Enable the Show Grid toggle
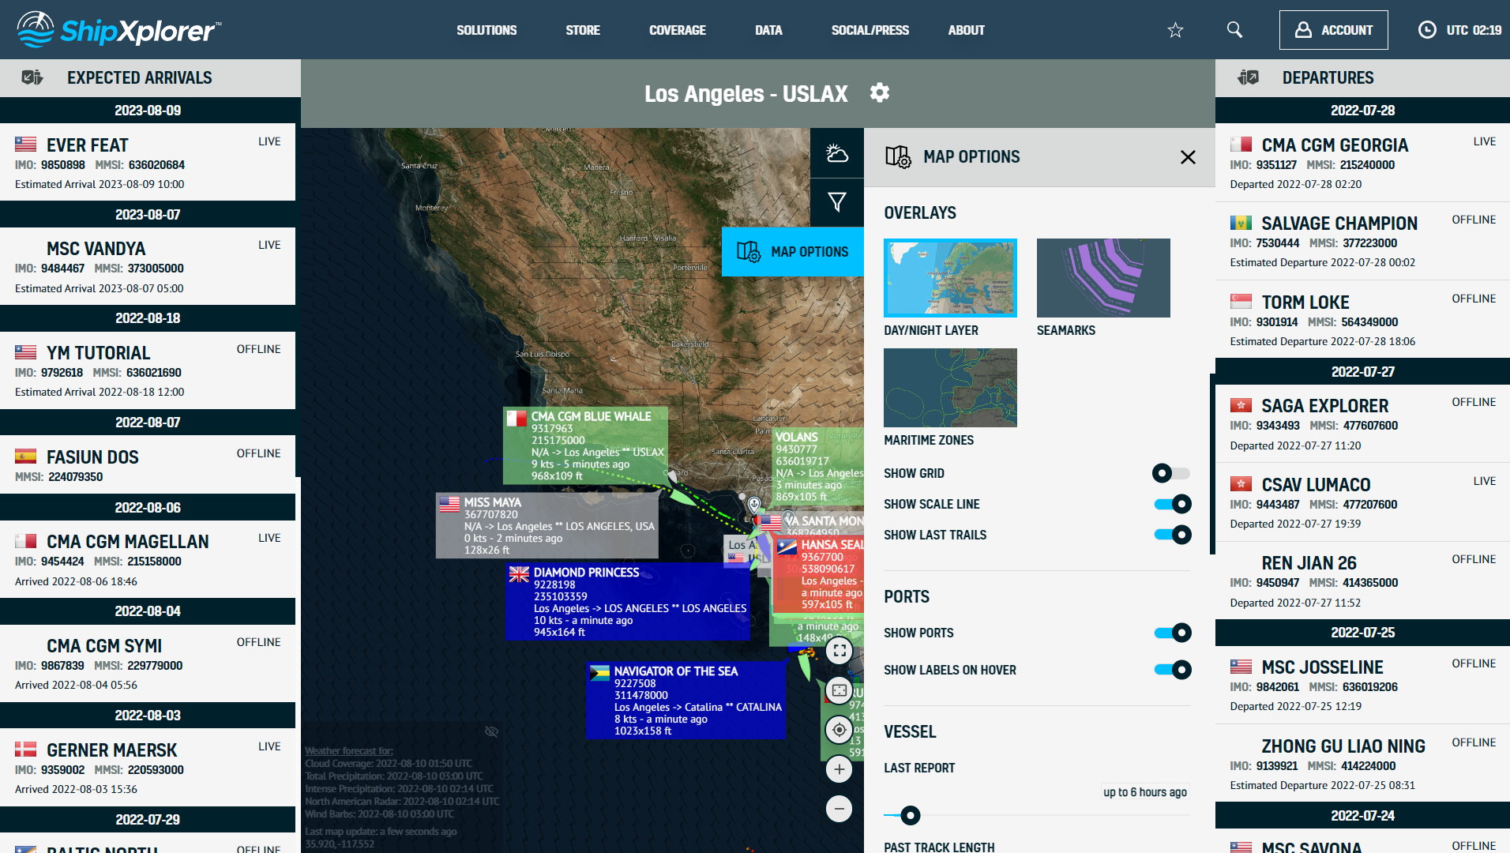 (1170, 473)
